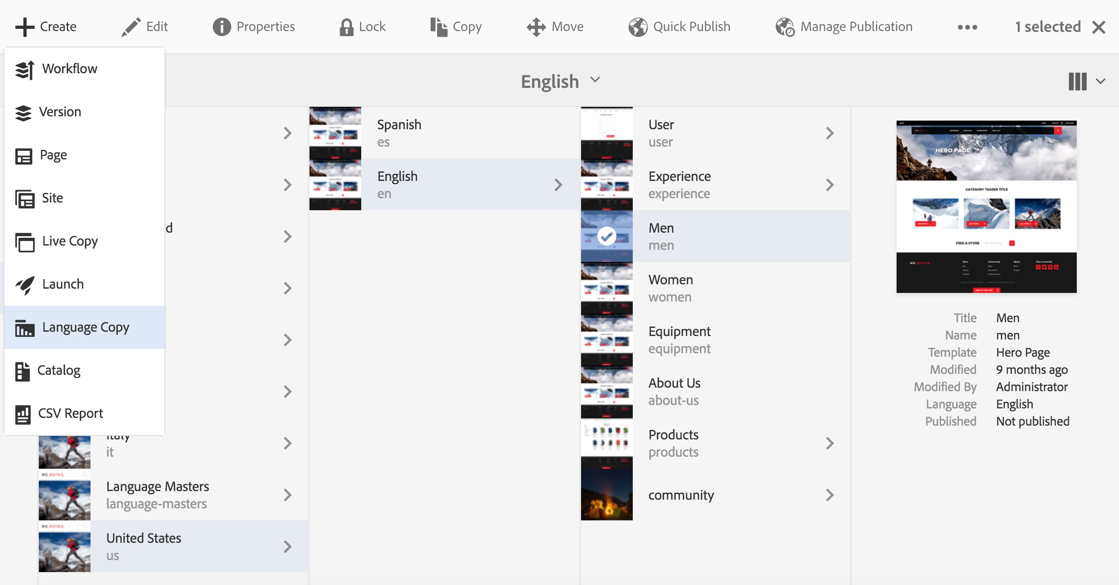The width and height of the screenshot is (1119, 585).
Task: Clear selection with the X button
Action: pyautogui.click(x=1099, y=27)
